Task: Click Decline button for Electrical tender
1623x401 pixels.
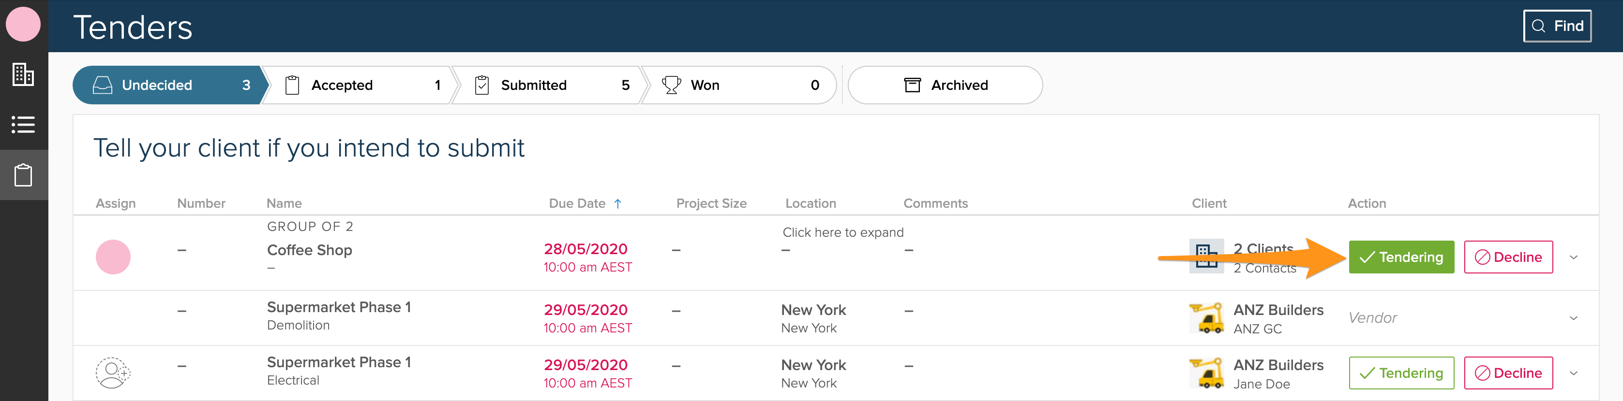Action: point(1508,372)
